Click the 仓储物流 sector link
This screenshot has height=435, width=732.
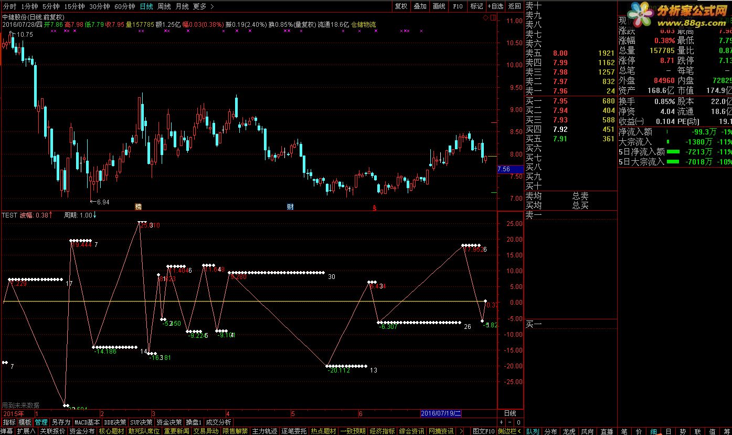[x=363, y=24]
